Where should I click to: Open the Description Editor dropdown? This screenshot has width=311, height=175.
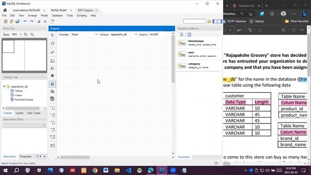(24, 125)
